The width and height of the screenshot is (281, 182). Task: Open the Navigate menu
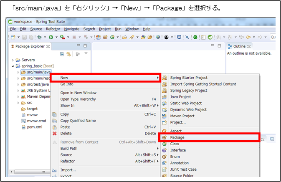(71, 29)
